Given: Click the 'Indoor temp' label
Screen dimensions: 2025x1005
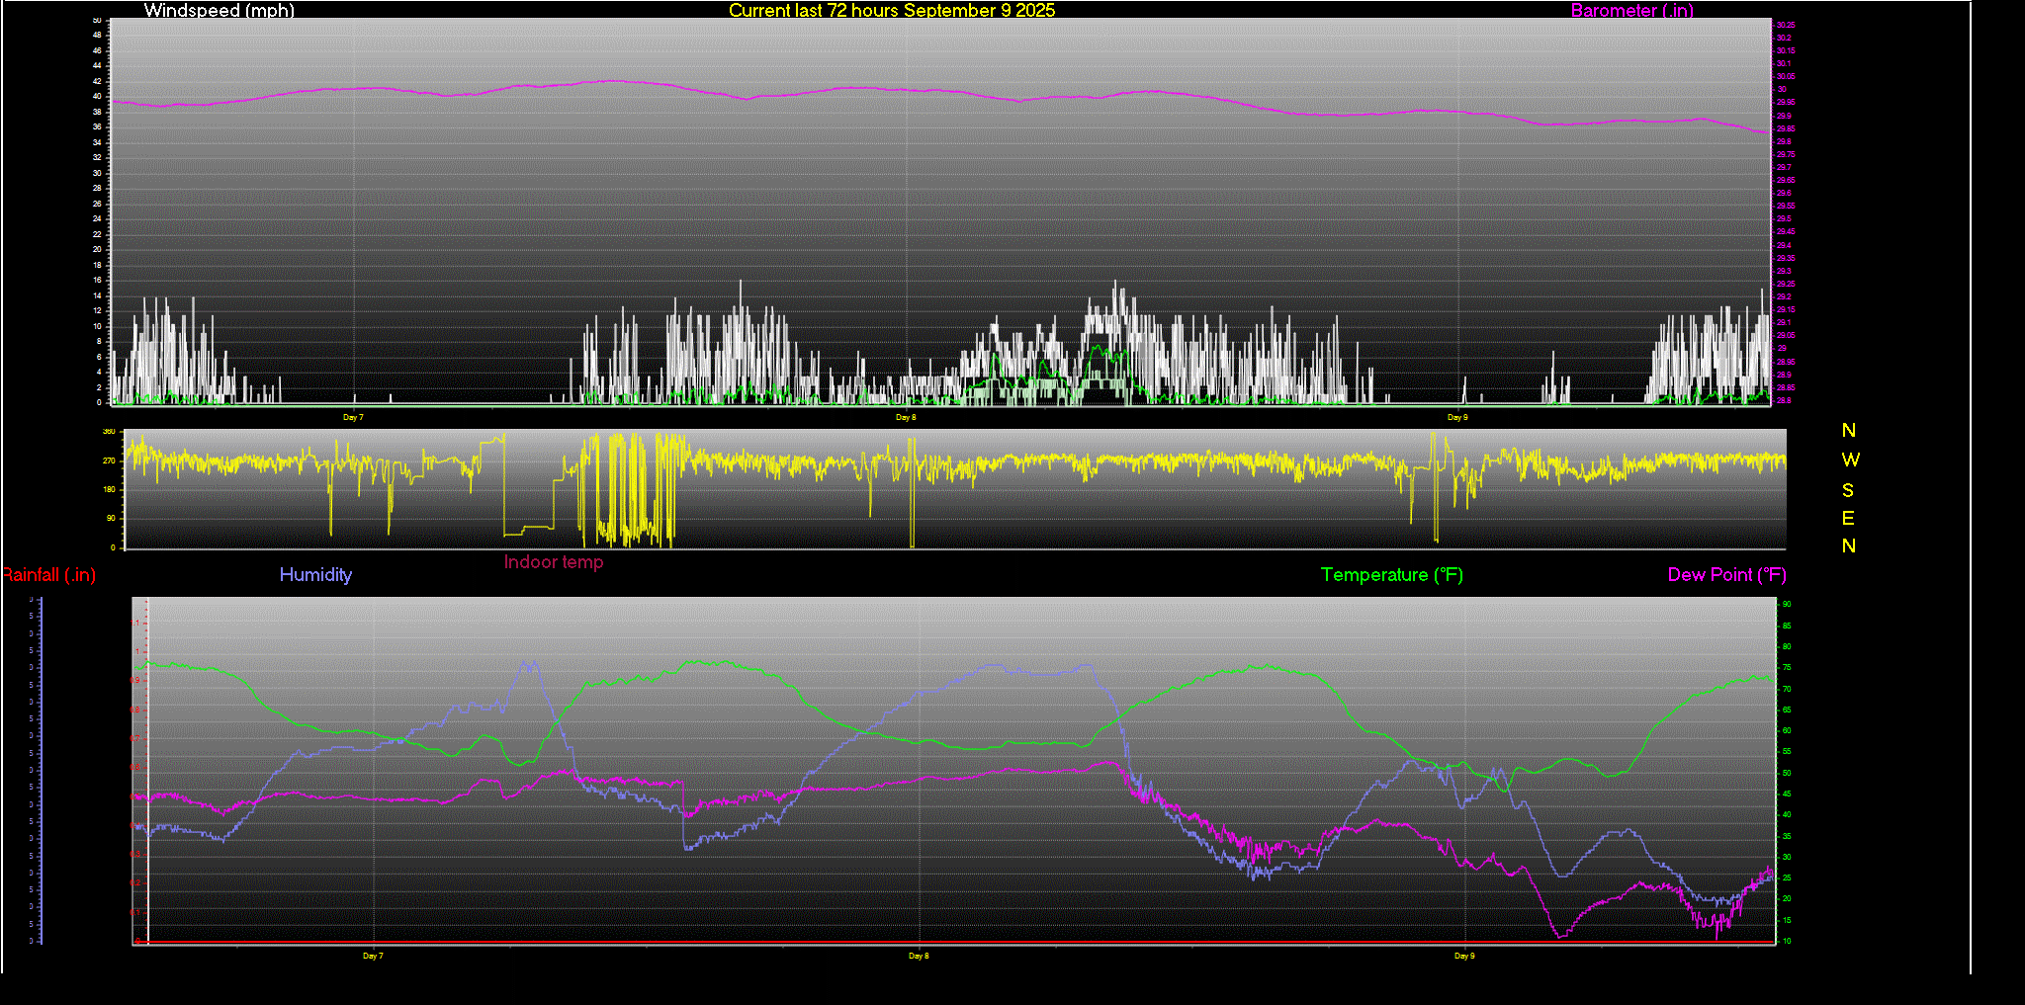Looking at the screenshot, I should pos(554,561).
